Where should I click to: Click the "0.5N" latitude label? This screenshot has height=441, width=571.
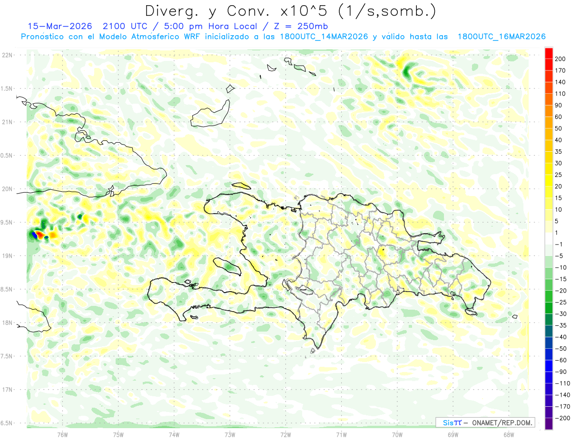pos(6,156)
